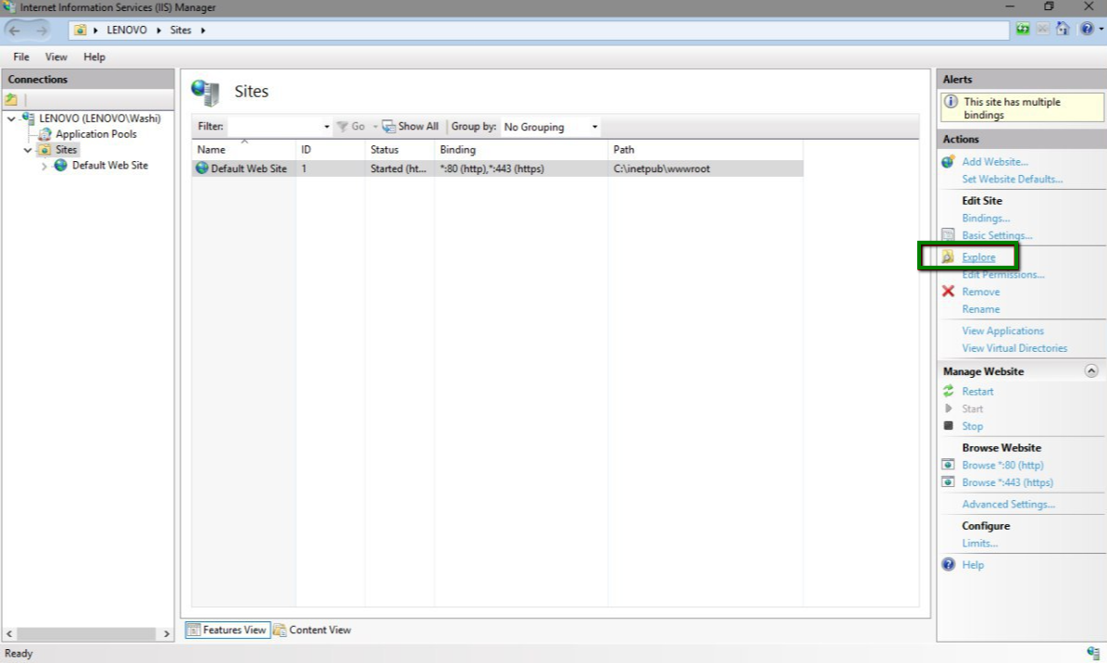Image resolution: width=1107 pixels, height=663 pixels.
Task: Sort by the ID column header
Action: pyautogui.click(x=330, y=150)
